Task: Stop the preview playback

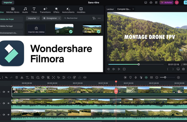Action: tap(124, 69)
